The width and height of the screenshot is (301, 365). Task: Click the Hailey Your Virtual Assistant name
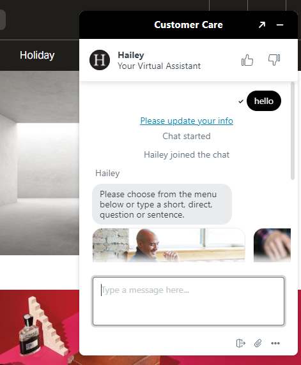click(x=159, y=60)
